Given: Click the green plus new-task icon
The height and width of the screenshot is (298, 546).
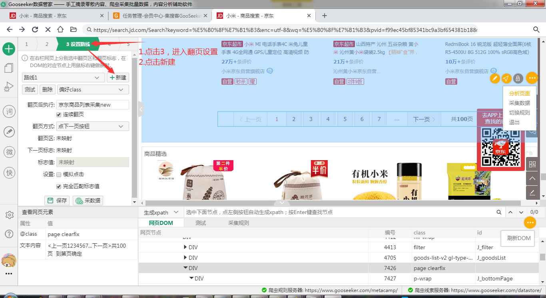Looking at the screenshot, I should tap(9, 49).
